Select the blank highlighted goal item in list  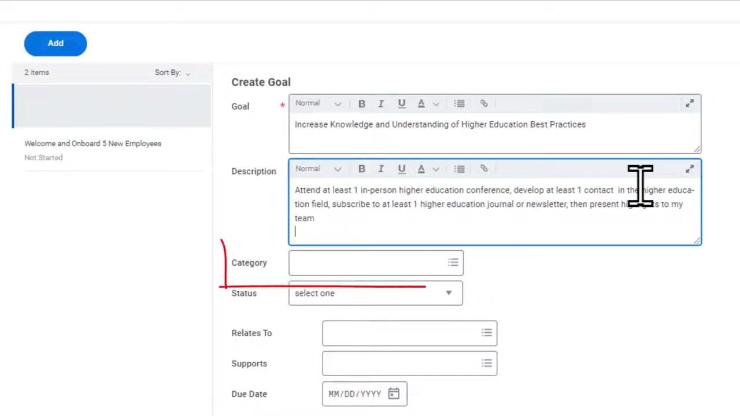click(112, 106)
